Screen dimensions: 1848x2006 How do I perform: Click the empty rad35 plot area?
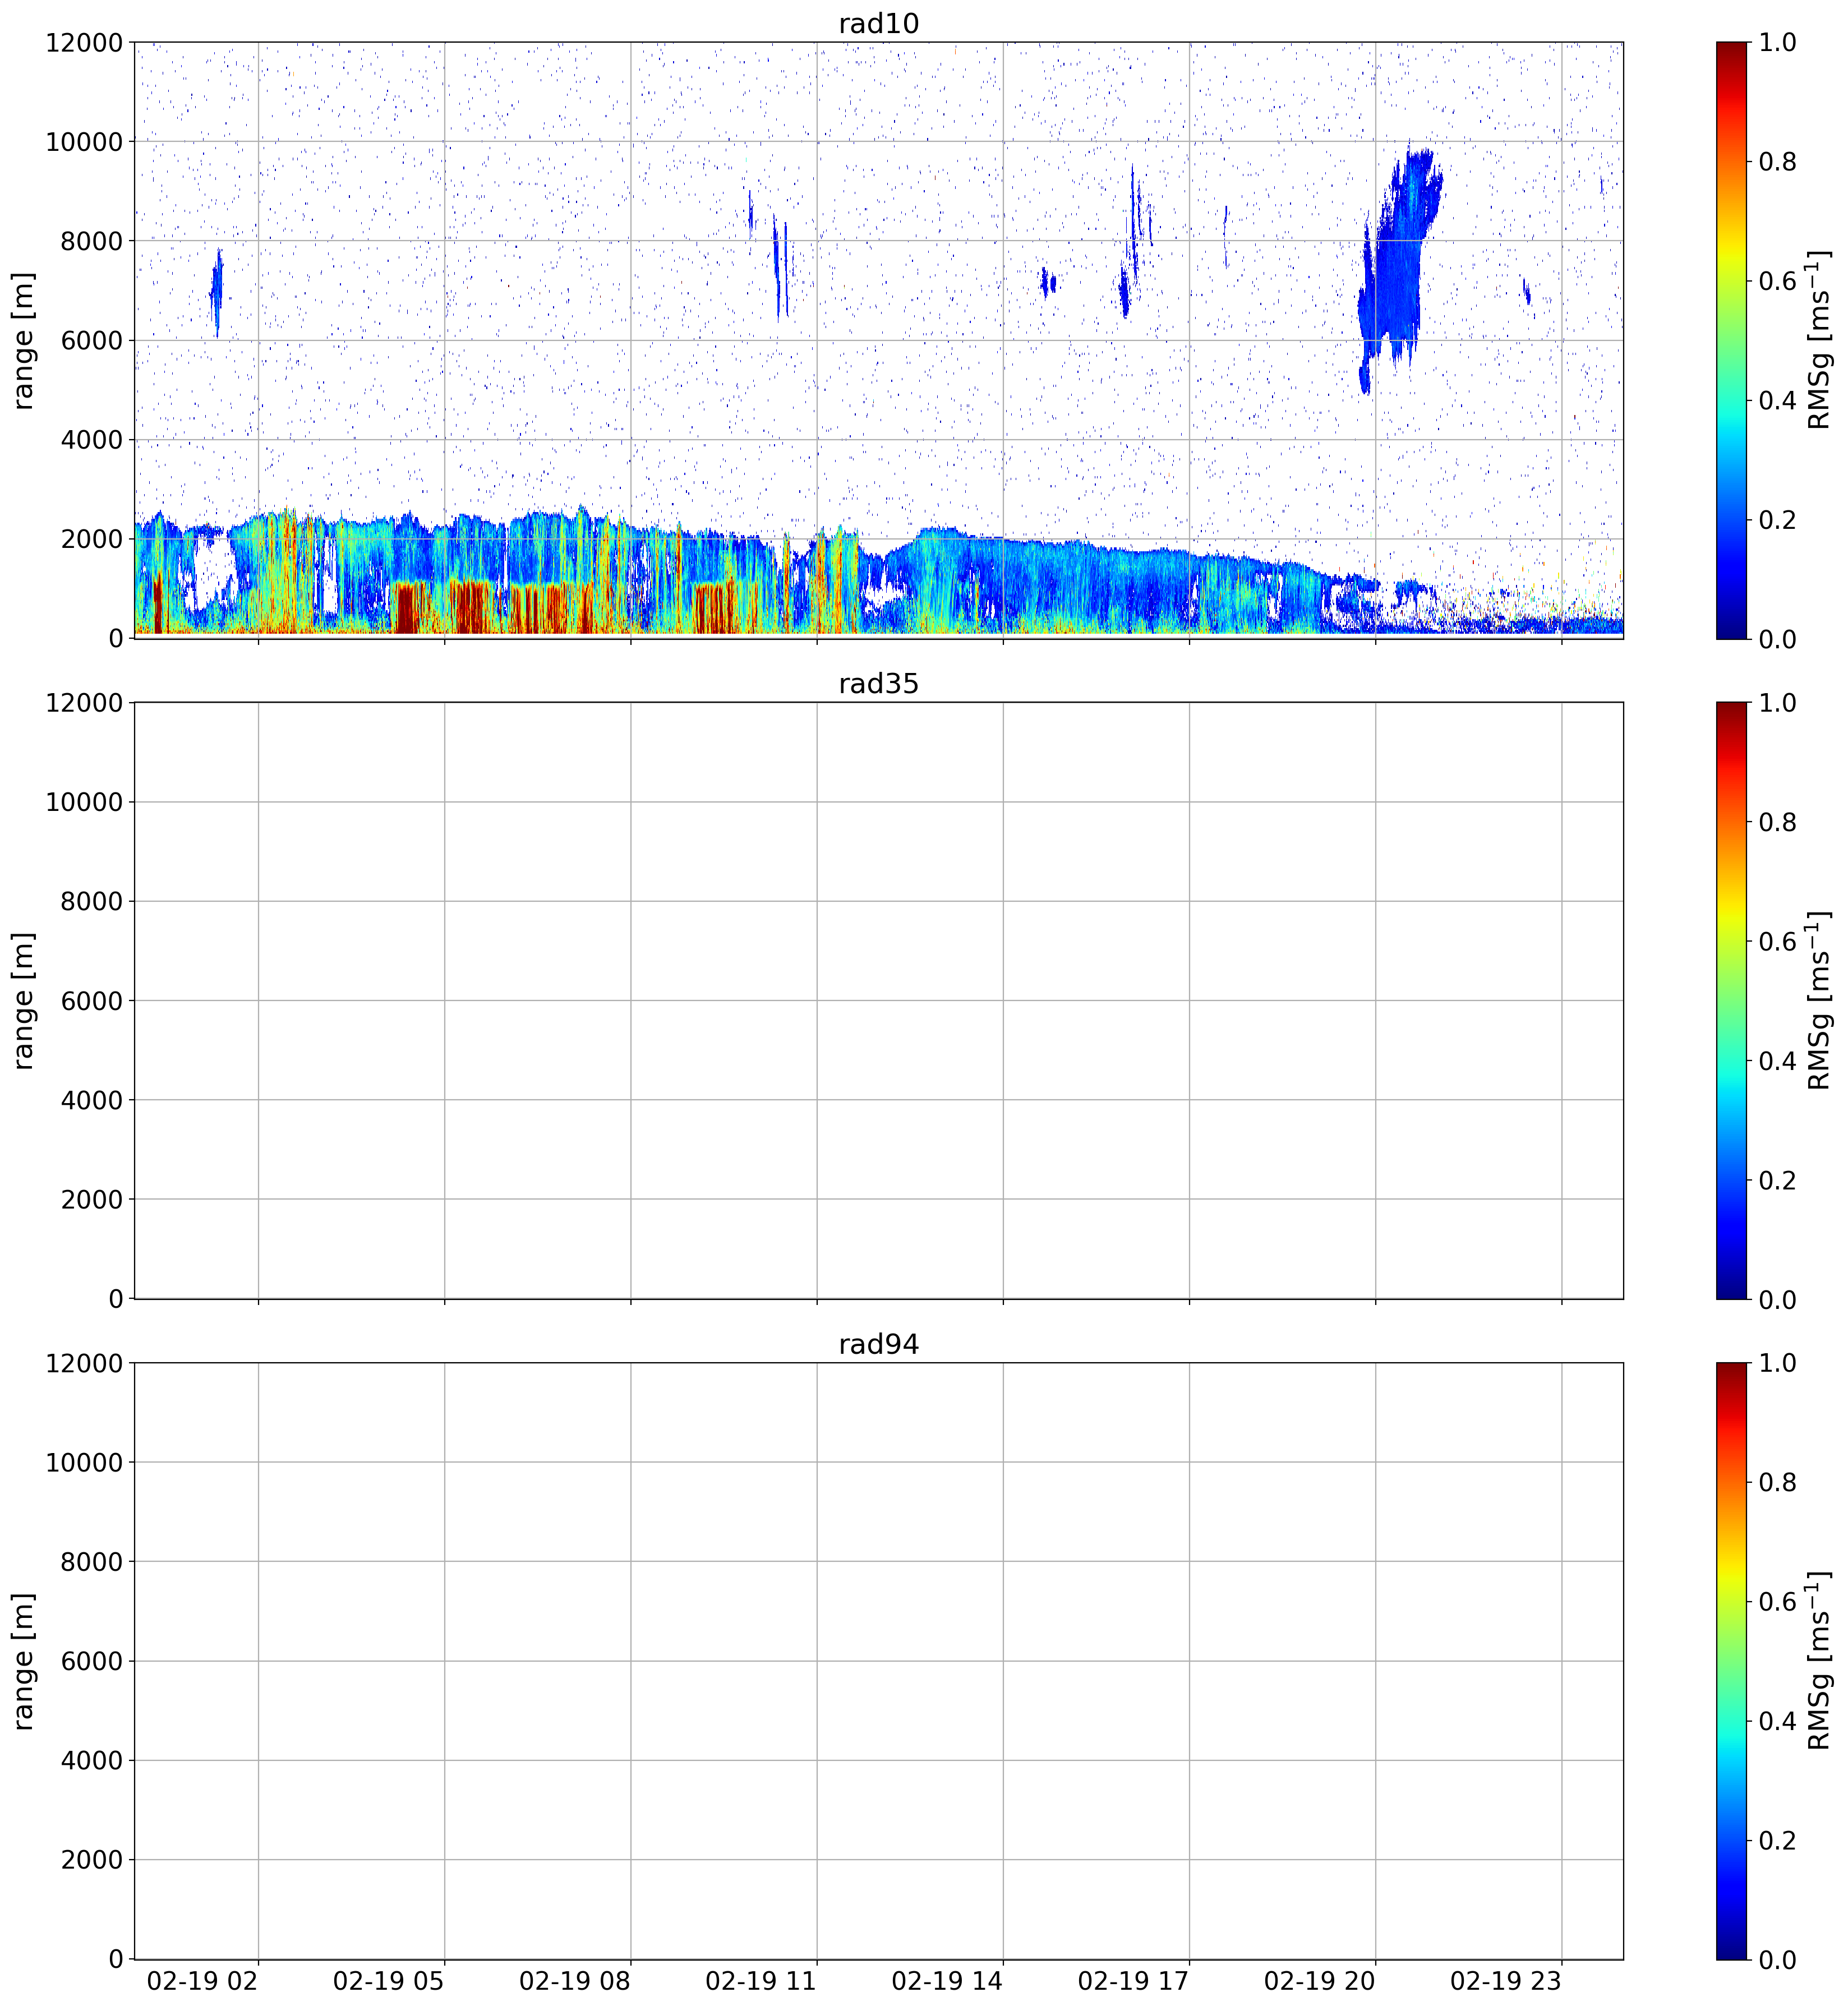(x=878, y=1000)
